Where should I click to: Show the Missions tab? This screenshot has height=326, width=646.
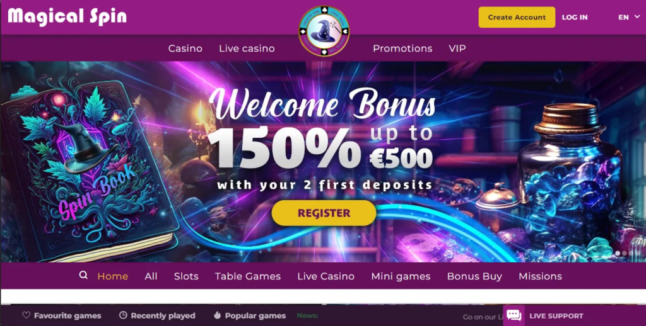tap(540, 276)
